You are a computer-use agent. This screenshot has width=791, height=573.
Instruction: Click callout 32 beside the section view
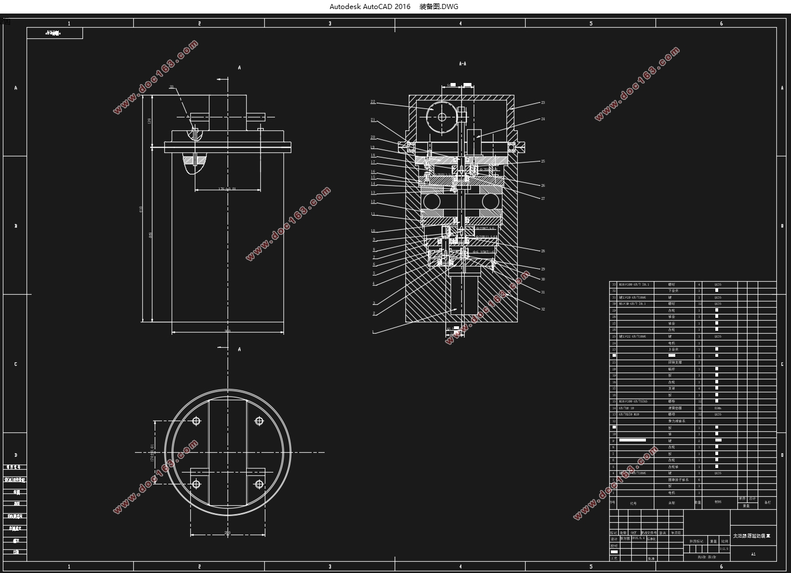543,309
